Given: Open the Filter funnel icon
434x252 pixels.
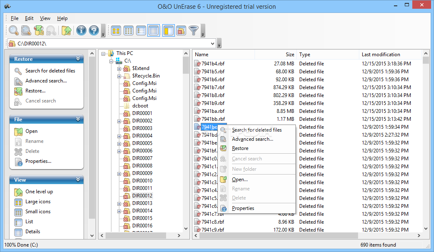Looking at the screenshot, I should (194, 31).
